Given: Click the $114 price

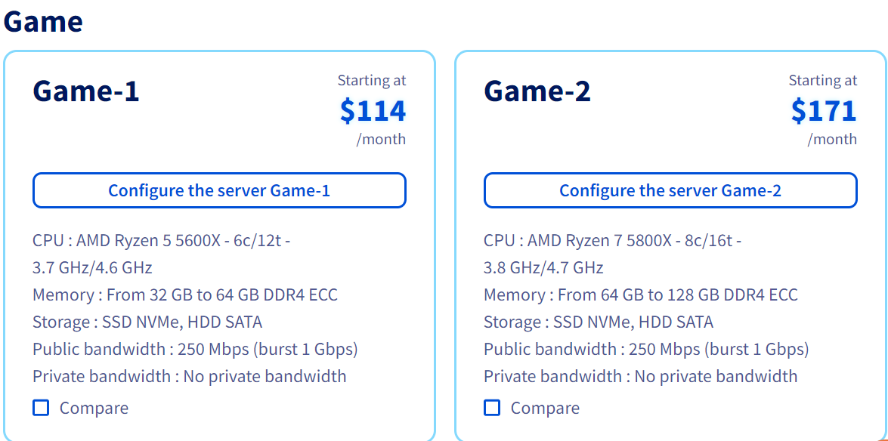Looking at the screenshot, I should pyautogui.click(x=373, y=110).
